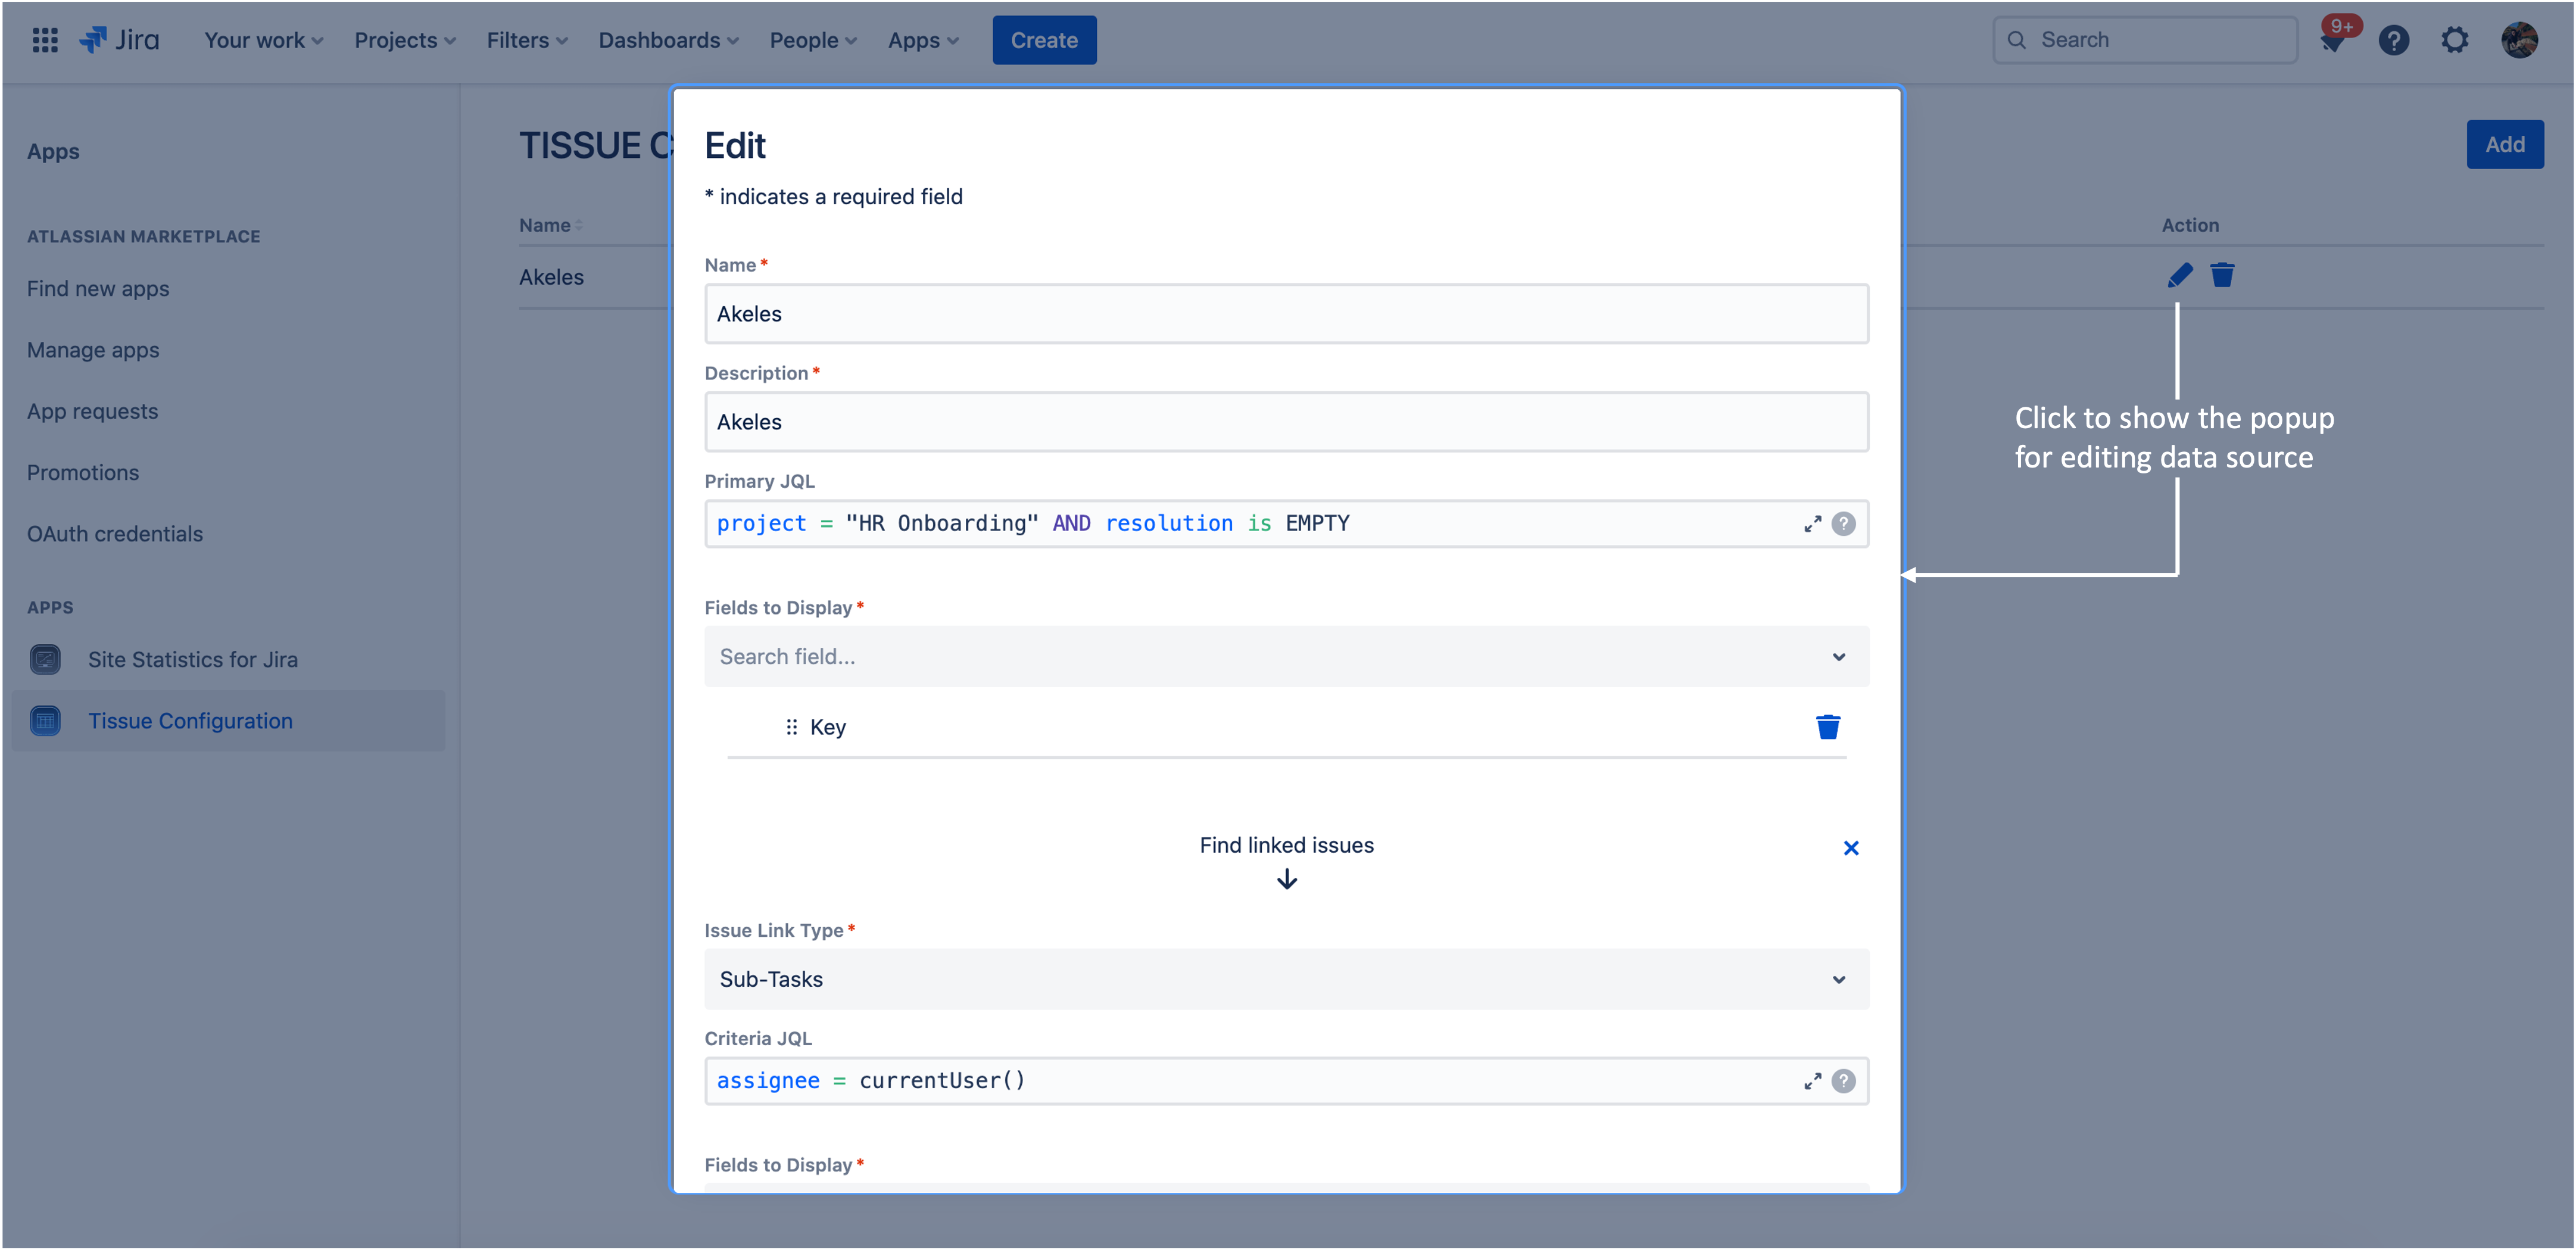Click the Akeles table cell
The height and width of the screenshot is (1250, 2576).
(552, 278)
